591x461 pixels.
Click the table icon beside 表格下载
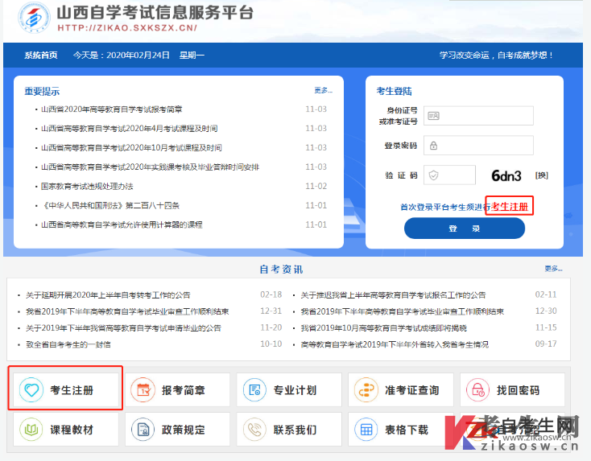click(366, 430)
